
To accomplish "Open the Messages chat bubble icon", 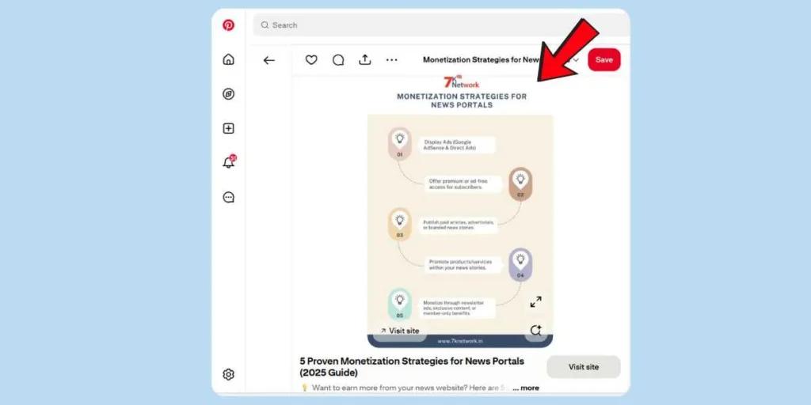I will (228, 197).
